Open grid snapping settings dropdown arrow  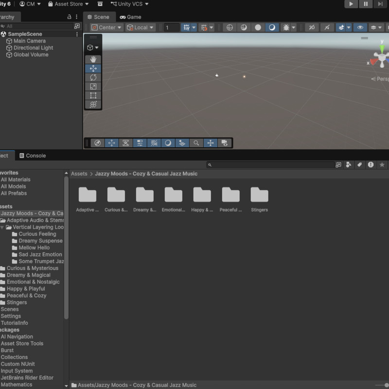pyautogui.click(x=212, y=28)
